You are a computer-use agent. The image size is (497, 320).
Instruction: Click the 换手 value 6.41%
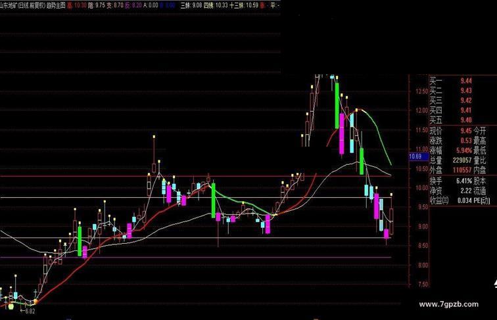464,181
